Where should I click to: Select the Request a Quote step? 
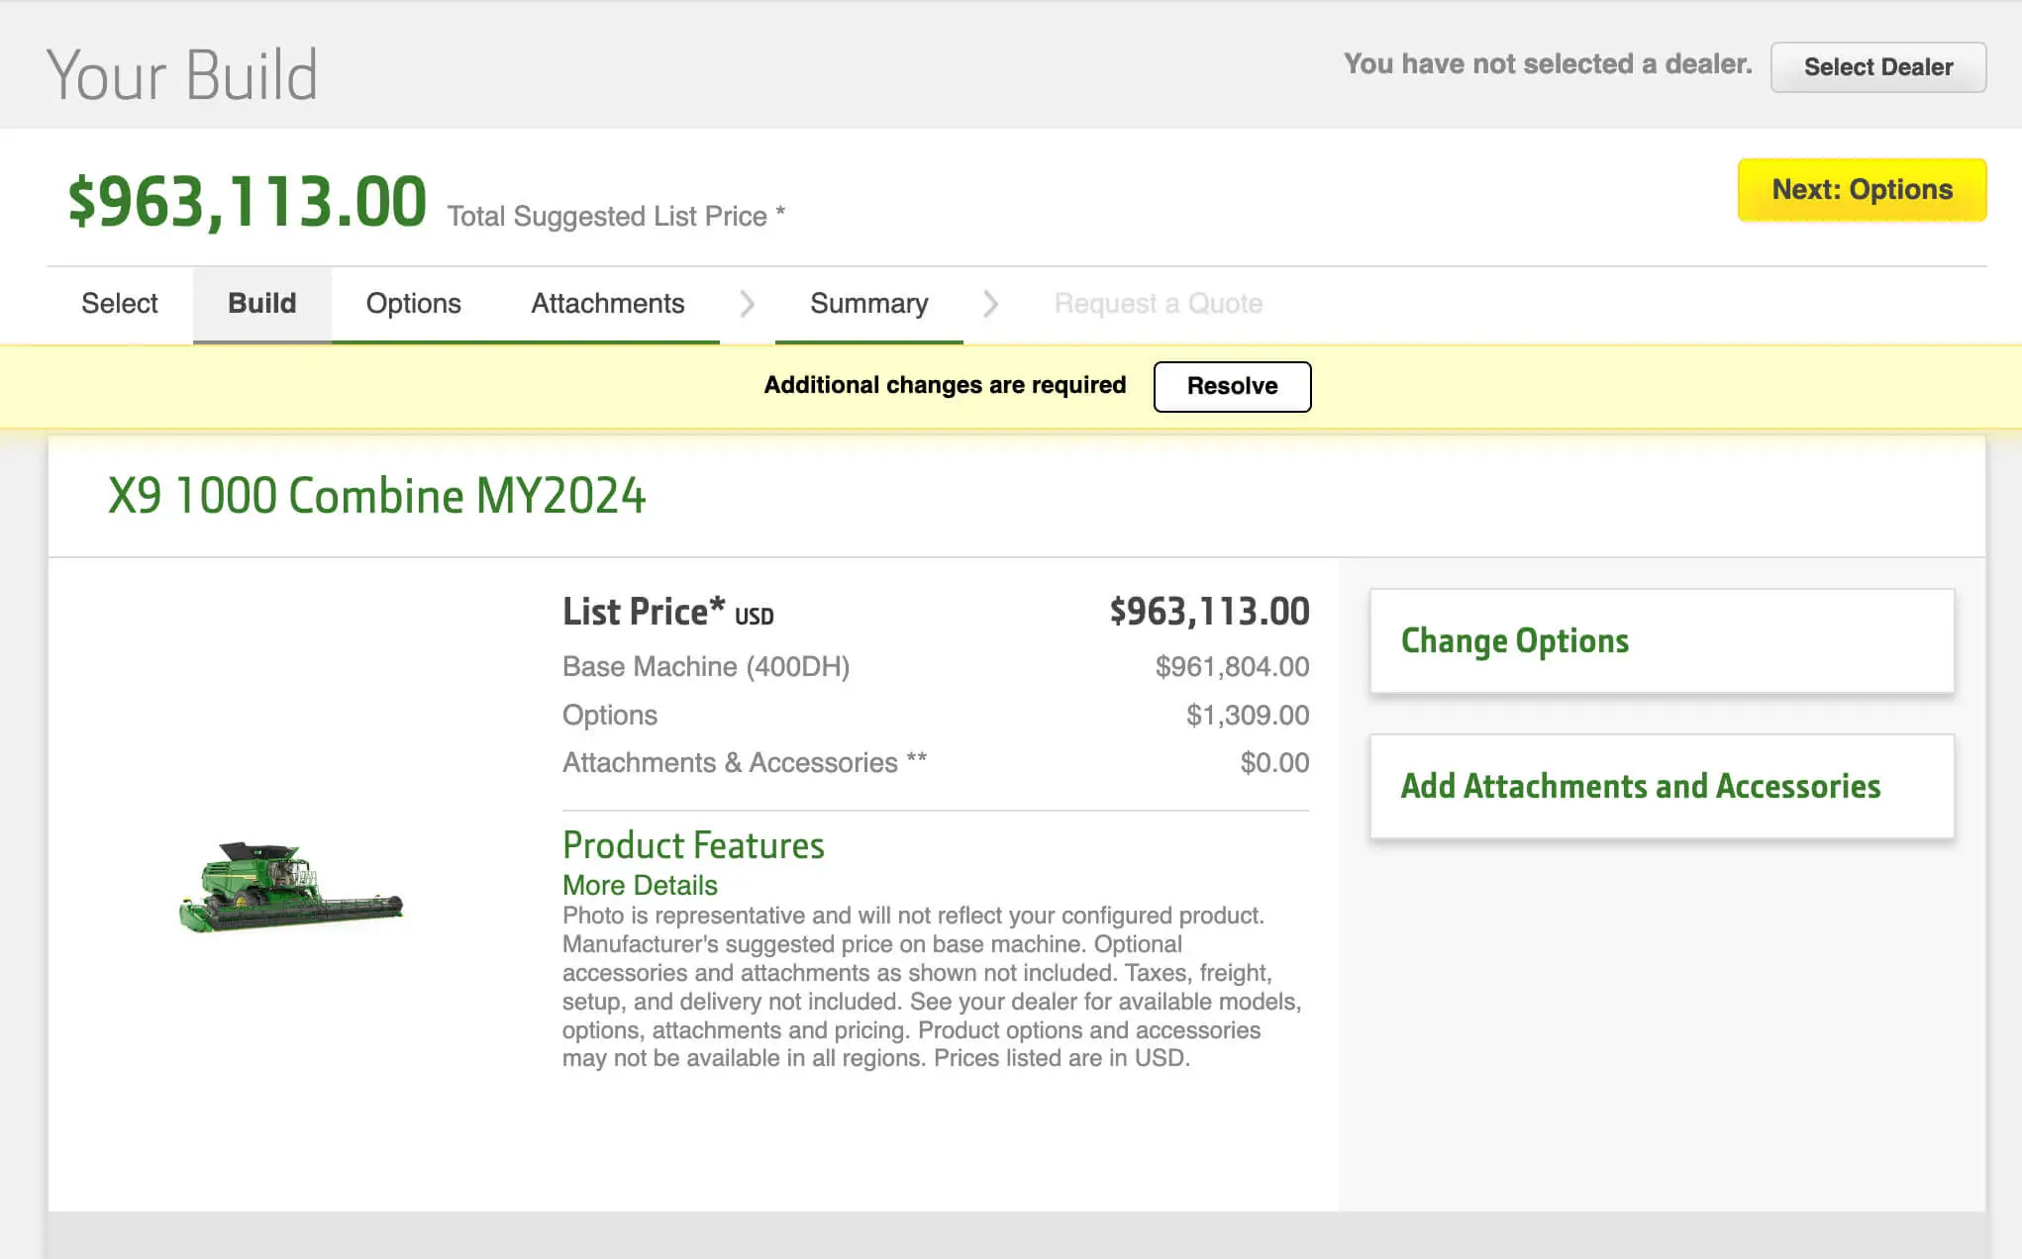pyautogui.click(x=1158, y=303)
